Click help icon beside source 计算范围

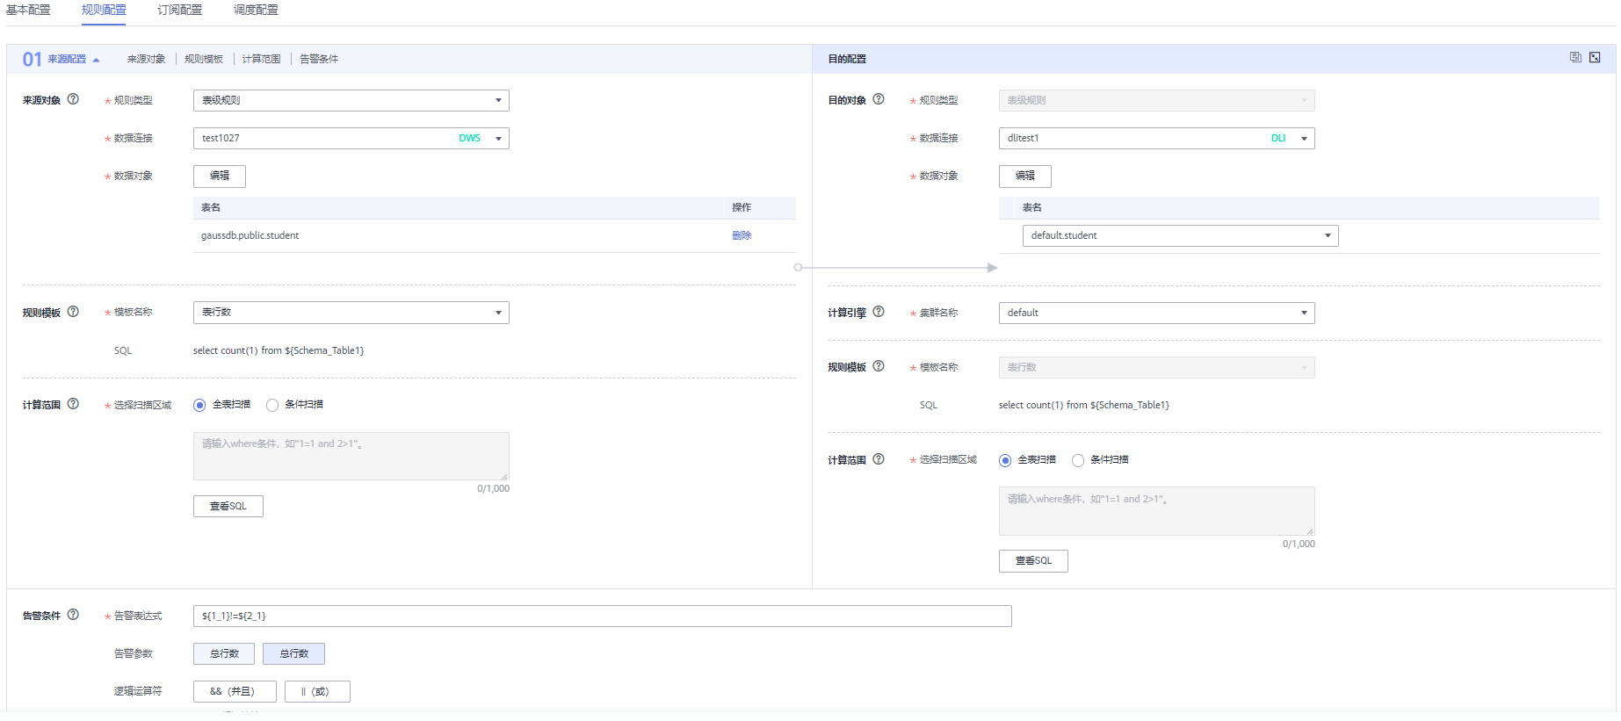(73, 404)
